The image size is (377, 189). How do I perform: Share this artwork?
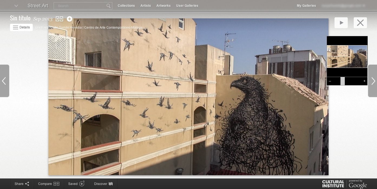(22, 184)
